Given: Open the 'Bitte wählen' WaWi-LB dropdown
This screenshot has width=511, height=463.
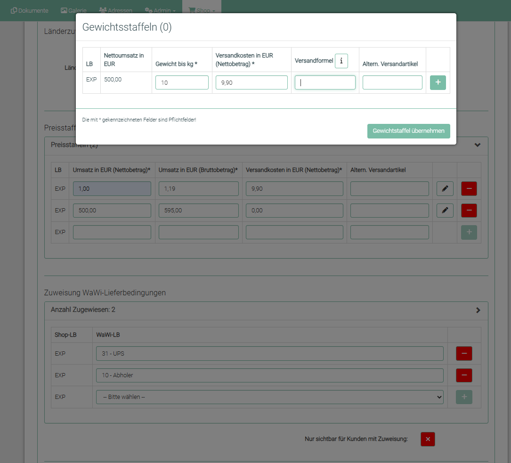Looking at the screenshot, I should [269, 397].
